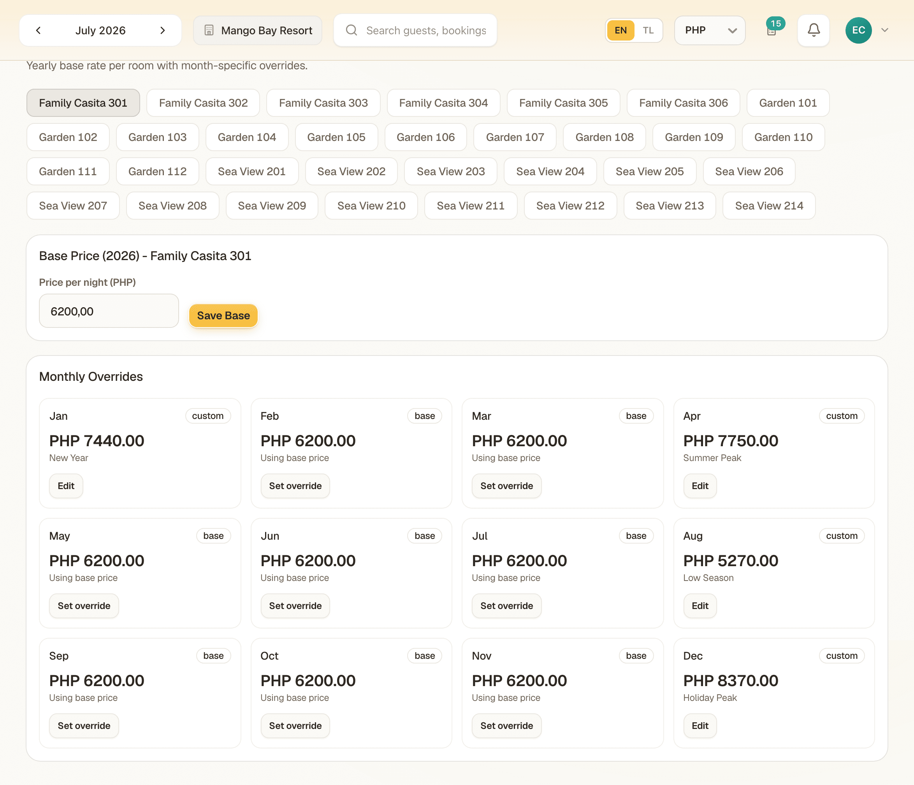The width and height of the screenshot is (914, 785).
Task: Select the Sea View 207 room
Action: [x=73, y=206]
